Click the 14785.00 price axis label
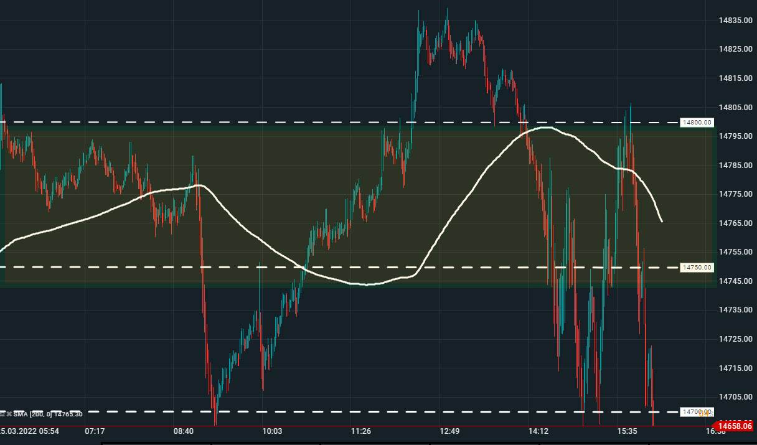The image size is (757, 445). point(735,165)
